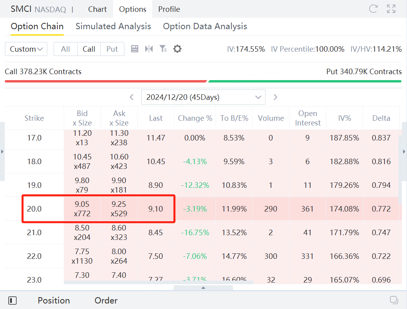The width and height of the screenshot is (407, 309).
Task: Select the Put option type toggle
Action: tap(112, 49)
